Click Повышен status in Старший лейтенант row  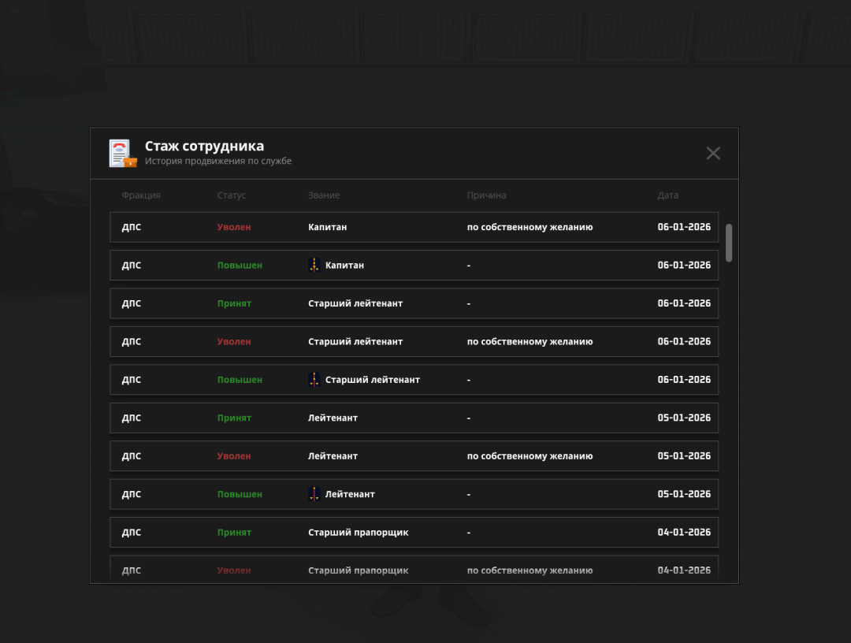click(240, 380)
